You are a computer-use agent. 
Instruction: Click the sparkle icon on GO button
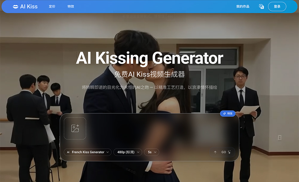tap(229, 152)
